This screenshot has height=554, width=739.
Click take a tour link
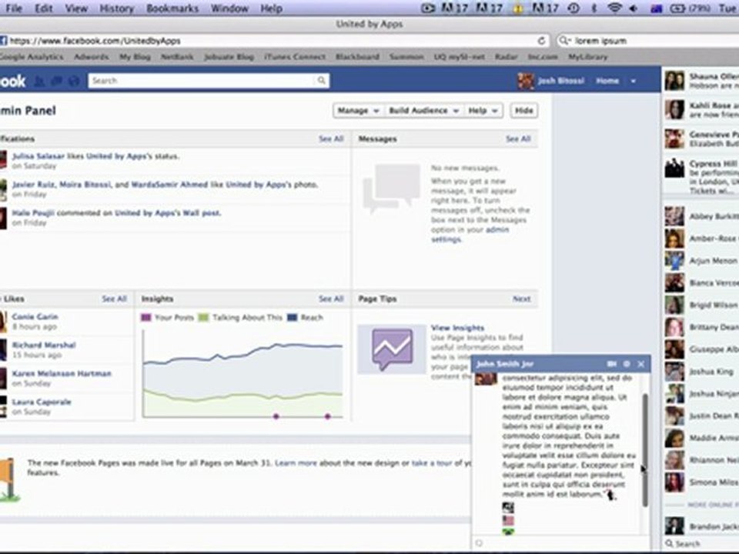tap(432, 463)
